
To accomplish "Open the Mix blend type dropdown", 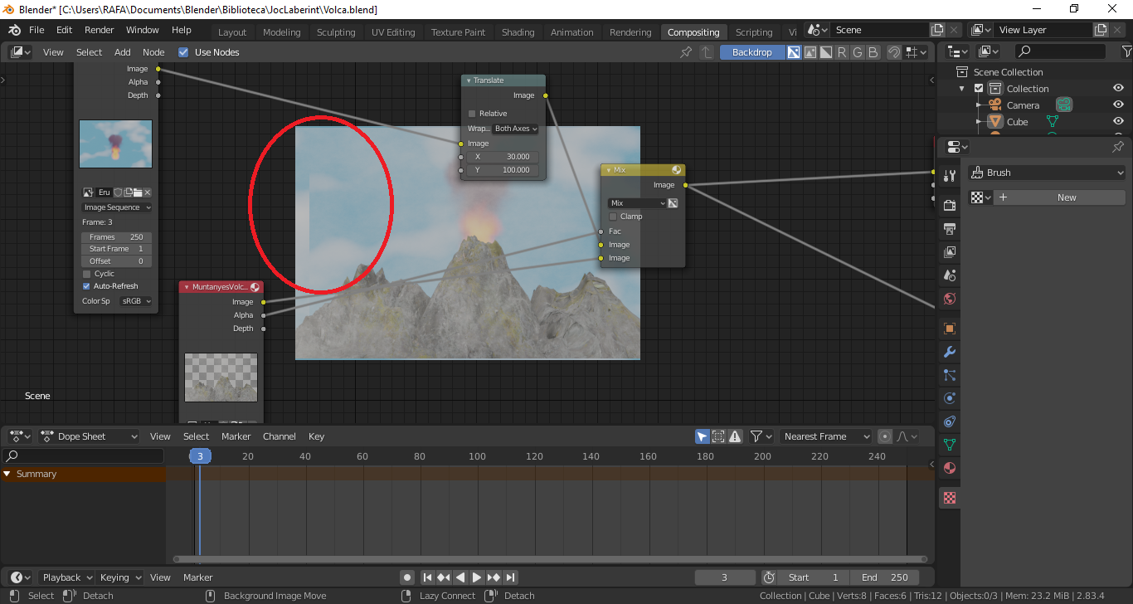I will coord(637,203).
